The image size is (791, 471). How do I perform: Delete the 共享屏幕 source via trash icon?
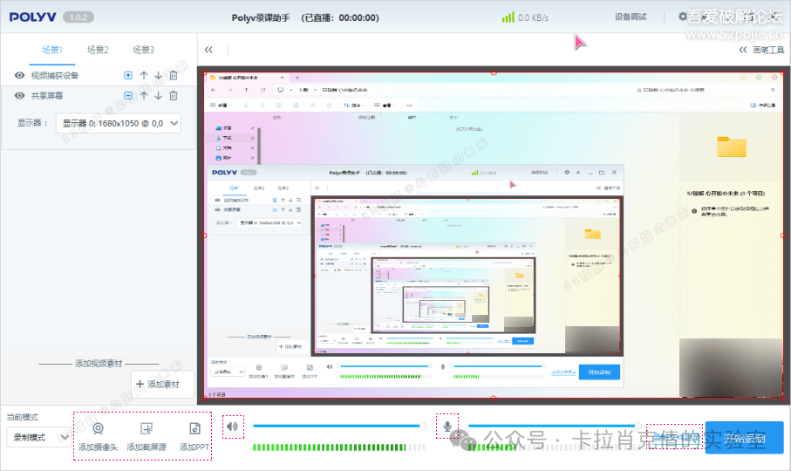173,96
